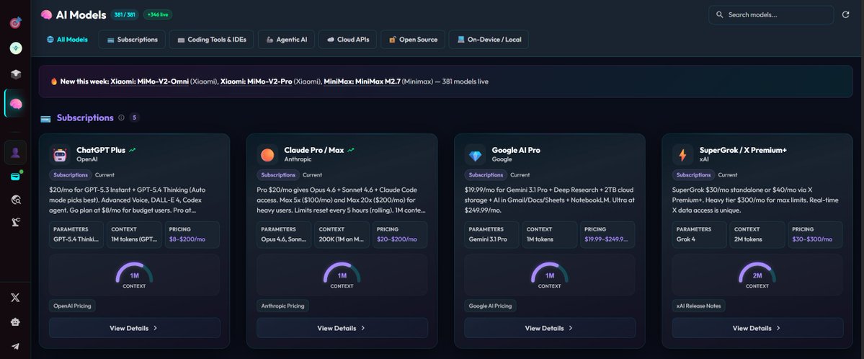Open MiniMax: MiniMax M2.7 banner link
This screenshot has height=359, width=864.
click(x=362, y=81)
